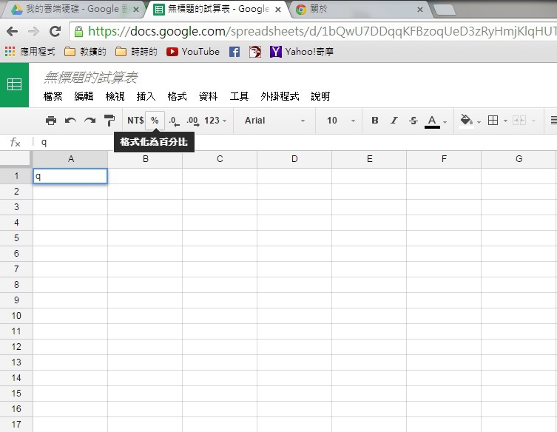Open the 檔案 menu
This screenshot has width=557, height=432.
coord(53,96)
